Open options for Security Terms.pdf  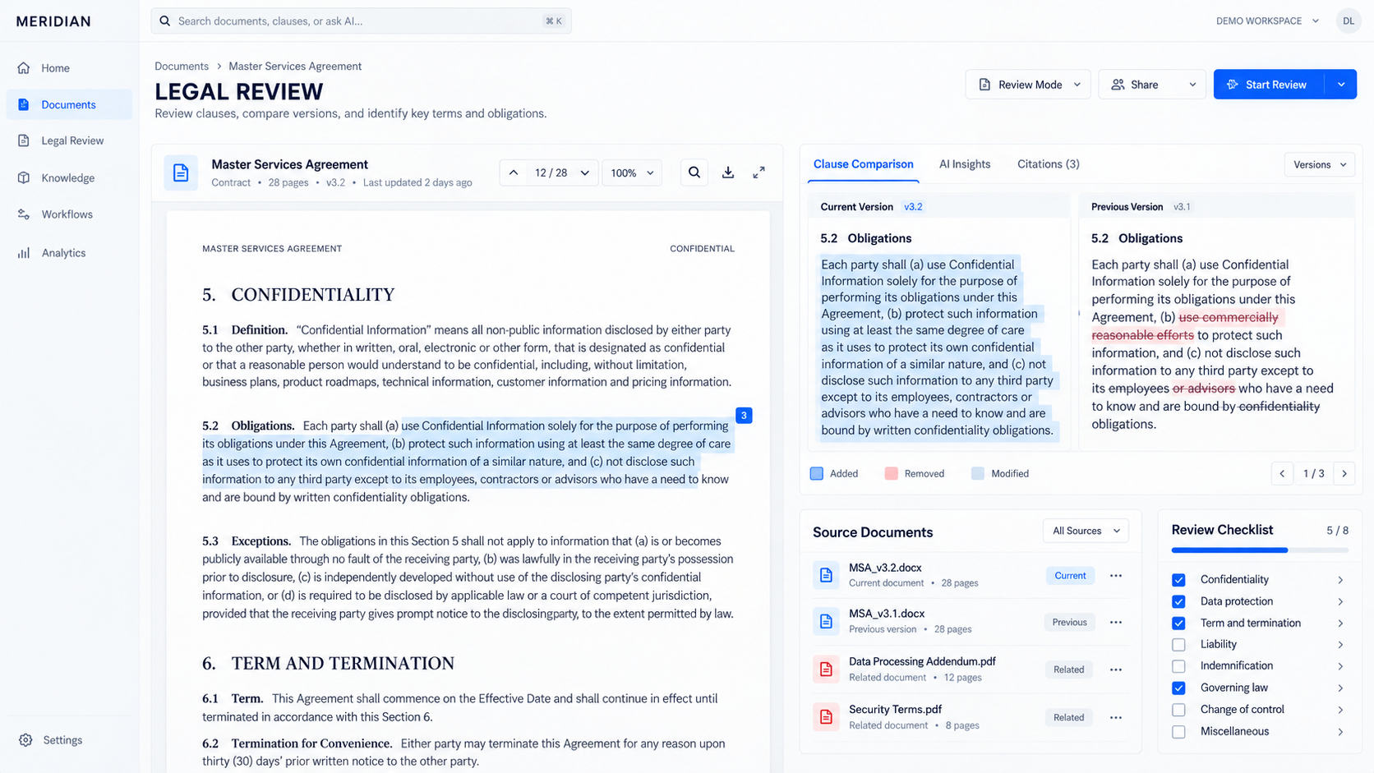pos(1115,717)
